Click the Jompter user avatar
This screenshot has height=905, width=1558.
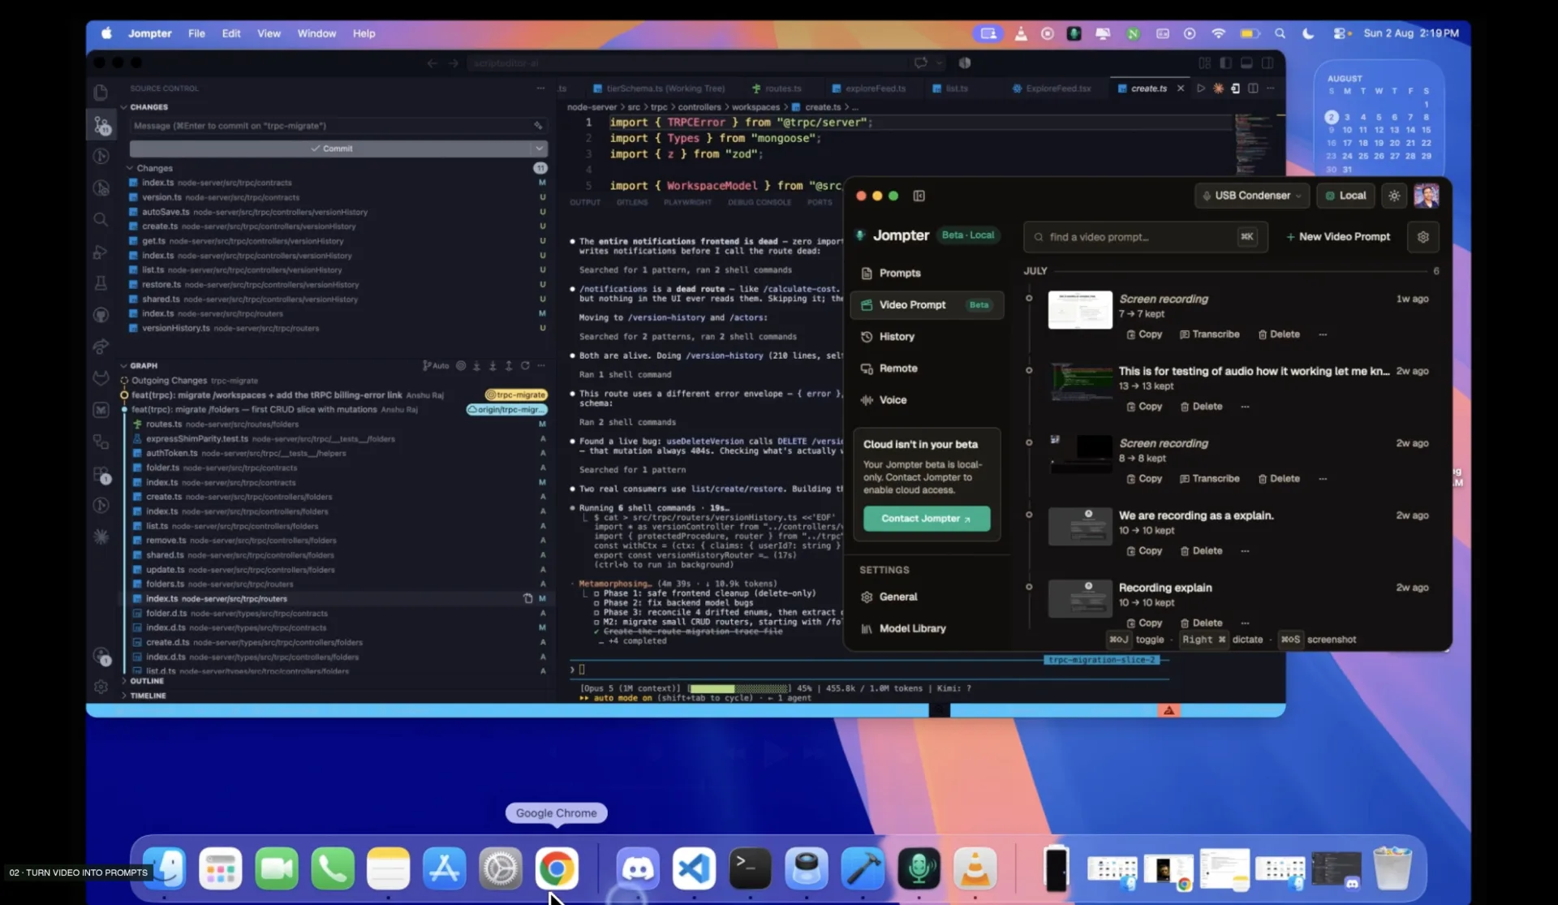pyautogui.click(x=1426, y=196)
